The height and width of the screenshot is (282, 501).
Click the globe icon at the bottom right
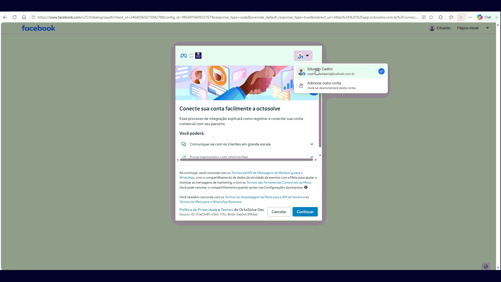[486, 267]
